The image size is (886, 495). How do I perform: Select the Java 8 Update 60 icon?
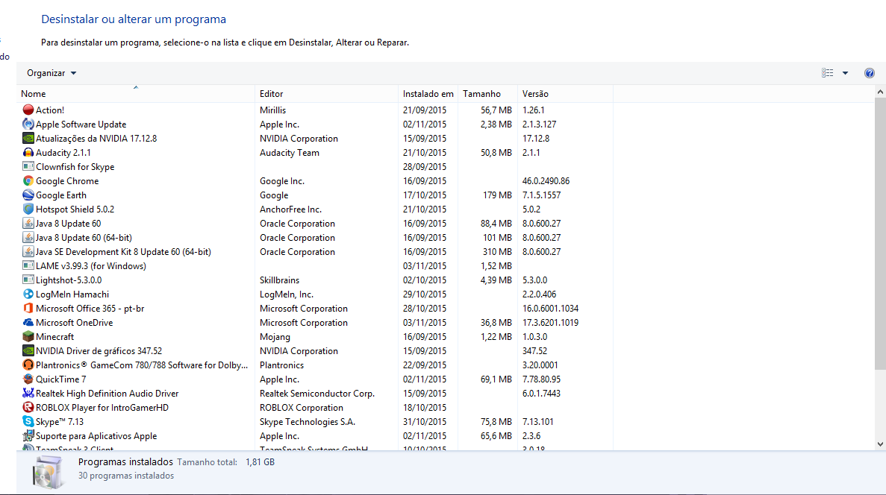tap(28, 224)
